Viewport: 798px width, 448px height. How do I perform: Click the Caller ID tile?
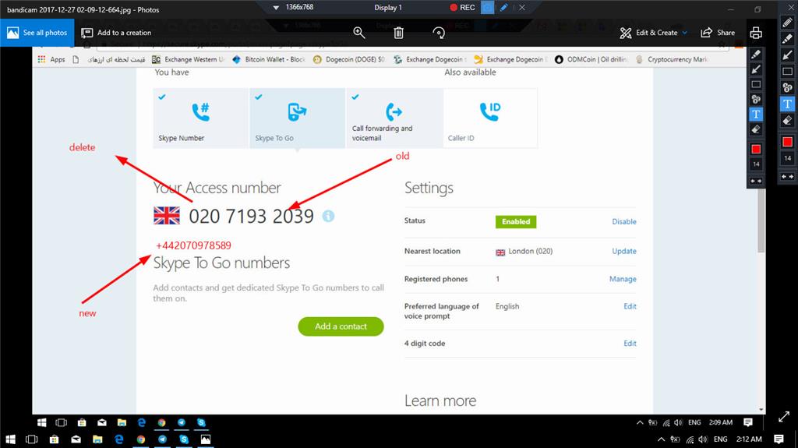tap(490, 118)
